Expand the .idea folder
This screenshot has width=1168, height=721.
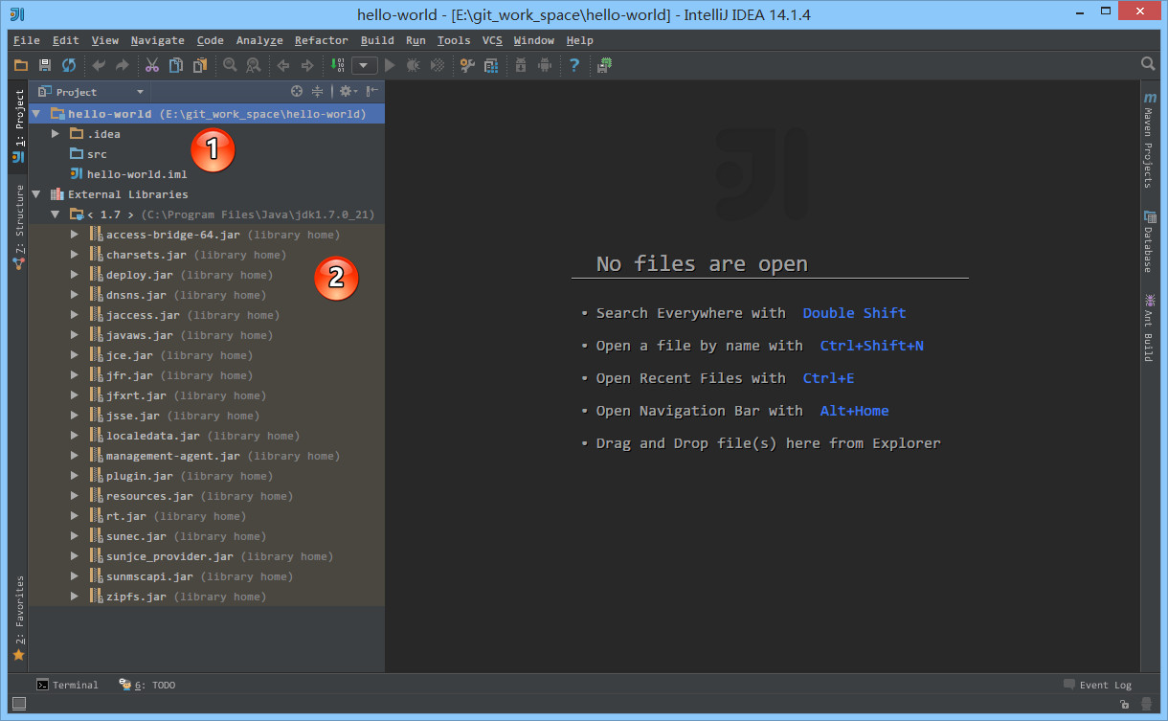(56, 134)
